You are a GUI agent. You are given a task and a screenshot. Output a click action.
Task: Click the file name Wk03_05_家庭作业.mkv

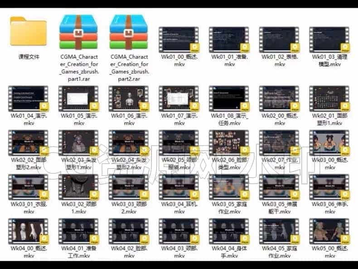pos(229,208)
